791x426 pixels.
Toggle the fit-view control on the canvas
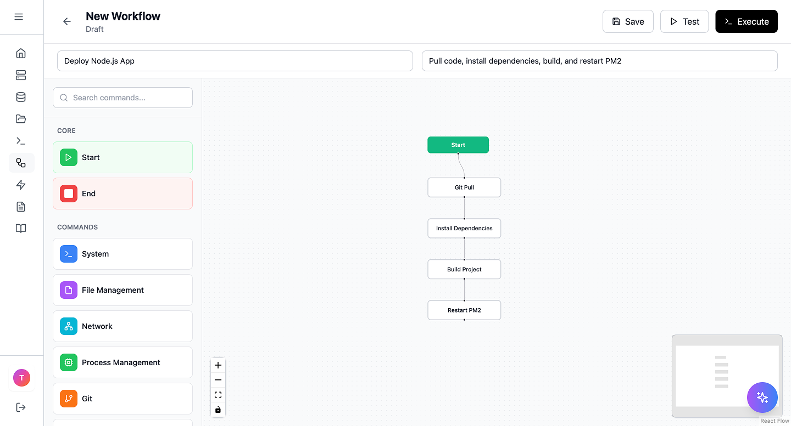click(218, 395)
